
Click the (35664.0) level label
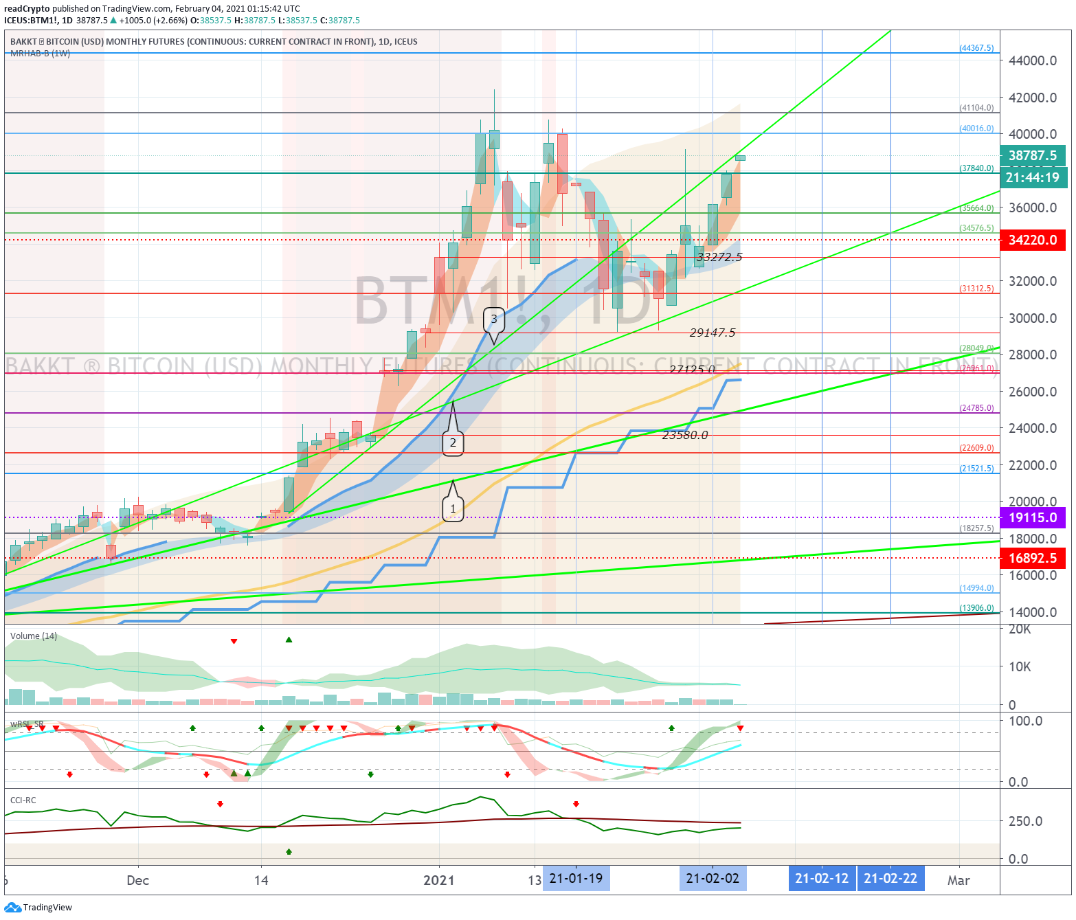[x=976, y=208]
